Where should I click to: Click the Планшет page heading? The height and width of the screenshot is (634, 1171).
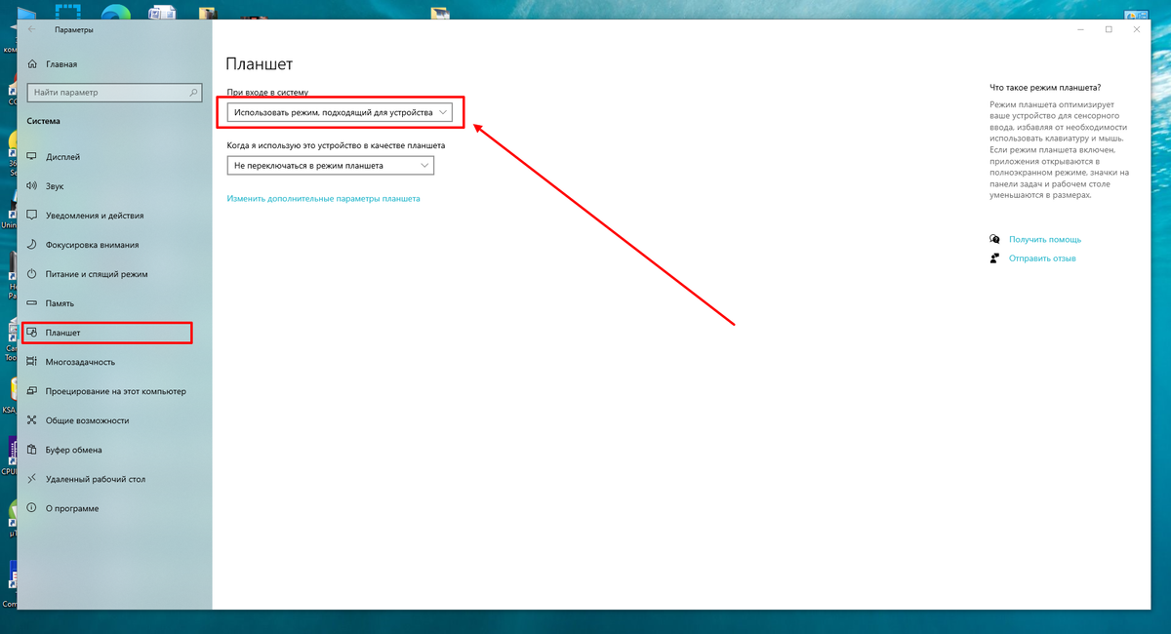pos(260,64)
